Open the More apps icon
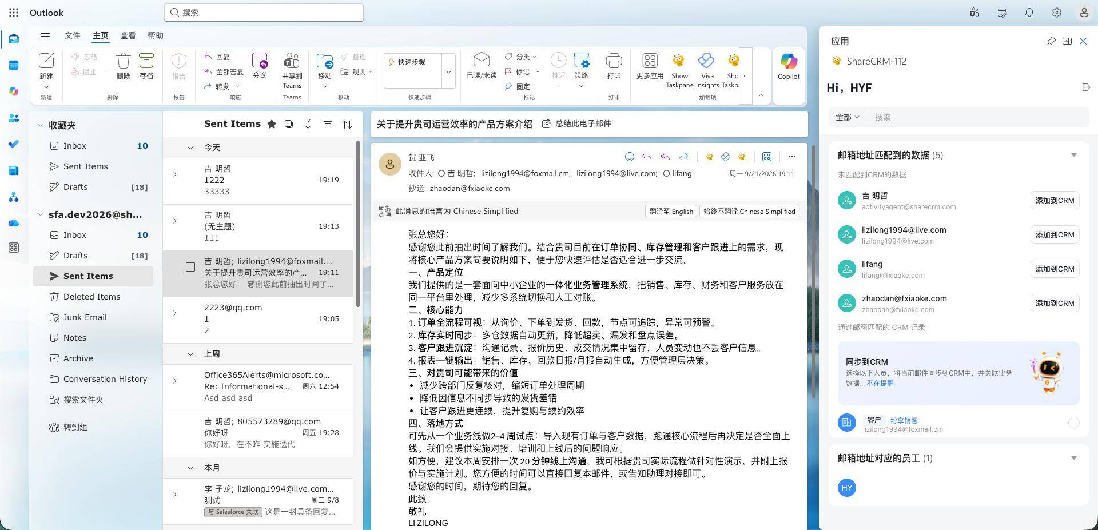This screenshot has height=530, width=1098. tap(650, 61)
